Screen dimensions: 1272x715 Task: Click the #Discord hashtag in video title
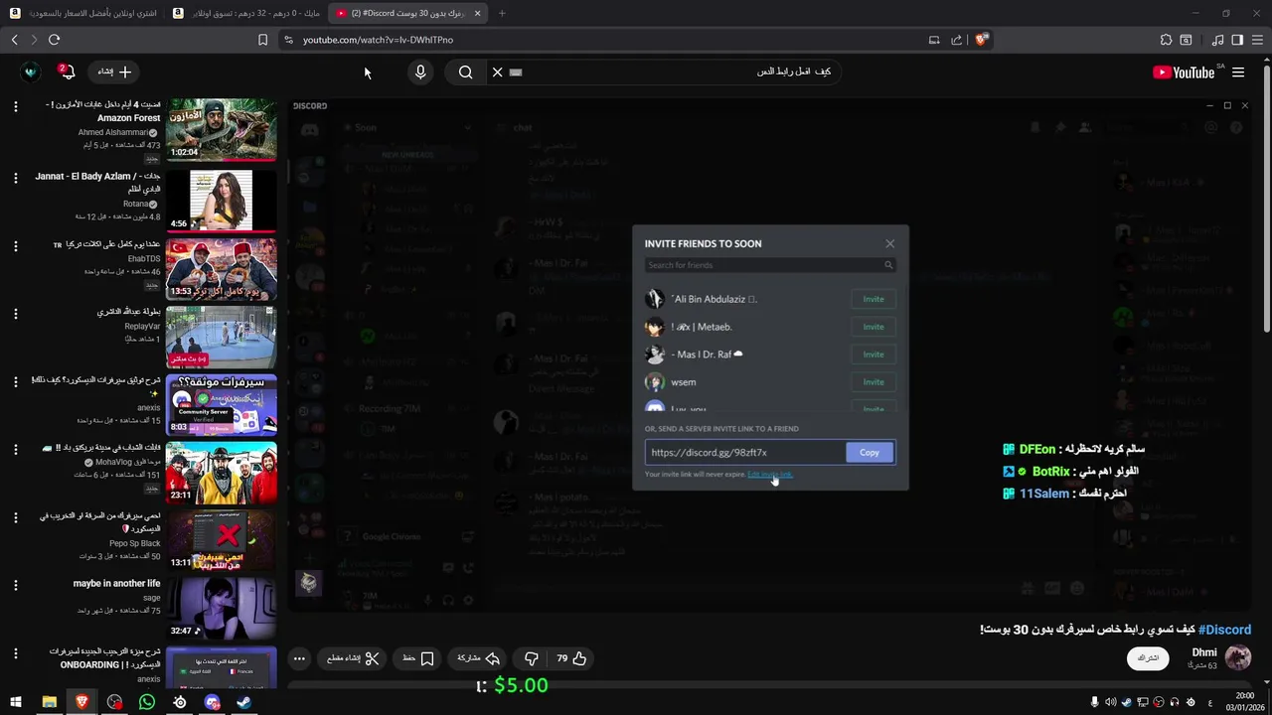coord(1224,630)
